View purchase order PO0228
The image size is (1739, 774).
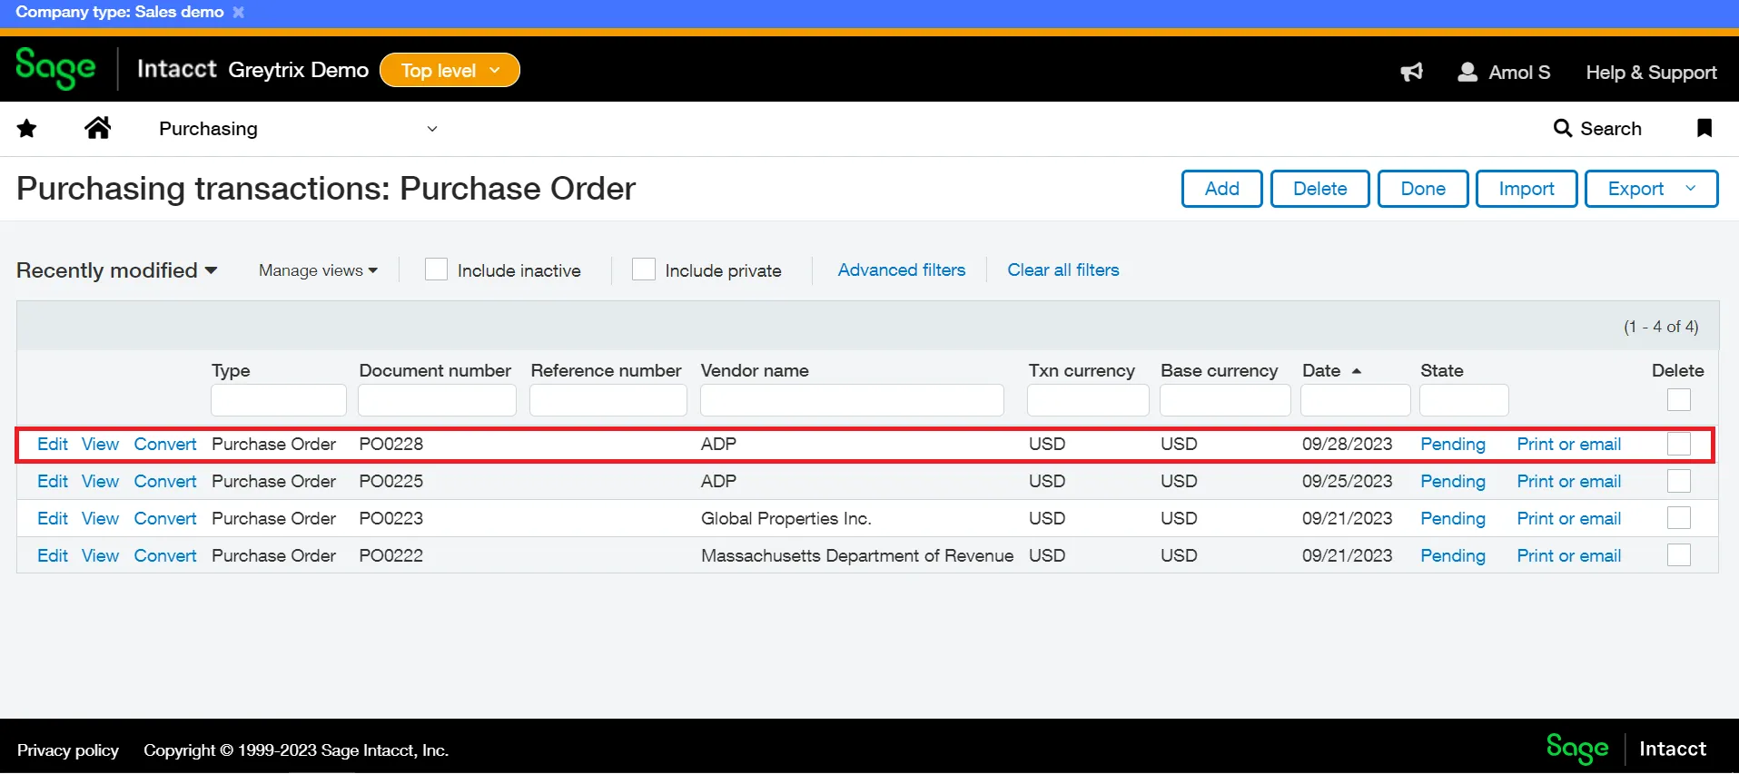coord(100,444)
